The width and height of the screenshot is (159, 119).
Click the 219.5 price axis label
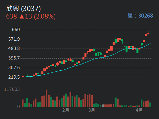pos(14,77)
